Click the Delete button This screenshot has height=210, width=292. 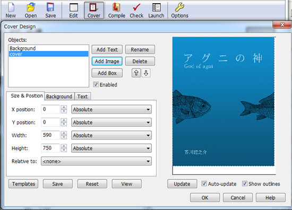click(140, 61)
